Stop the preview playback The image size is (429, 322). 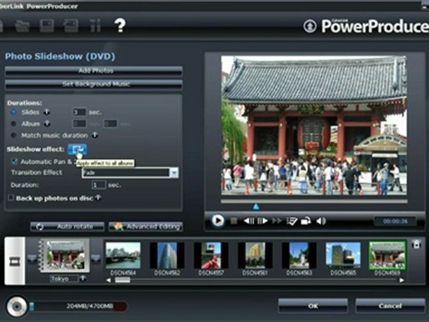[x=234, y=220]
